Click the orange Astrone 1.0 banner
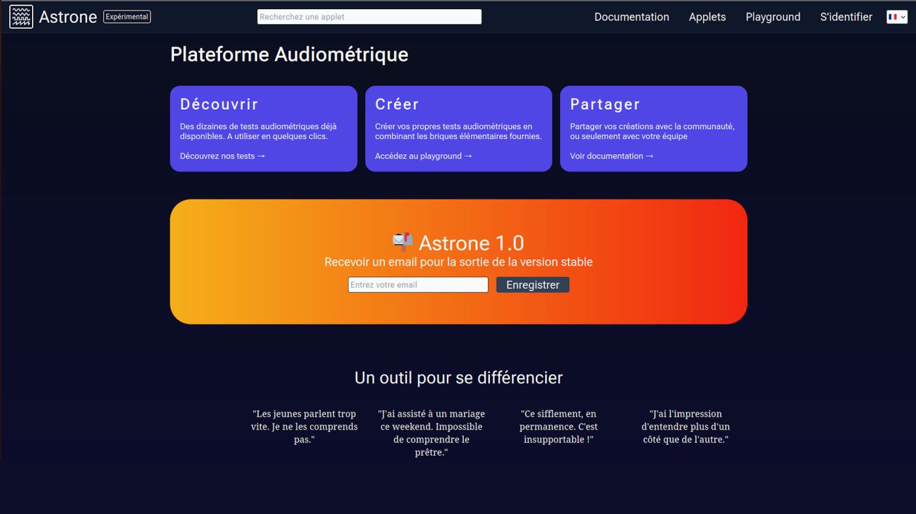This screenshot has height=514, width=916. pyautogui.click(x=458, y=307)
